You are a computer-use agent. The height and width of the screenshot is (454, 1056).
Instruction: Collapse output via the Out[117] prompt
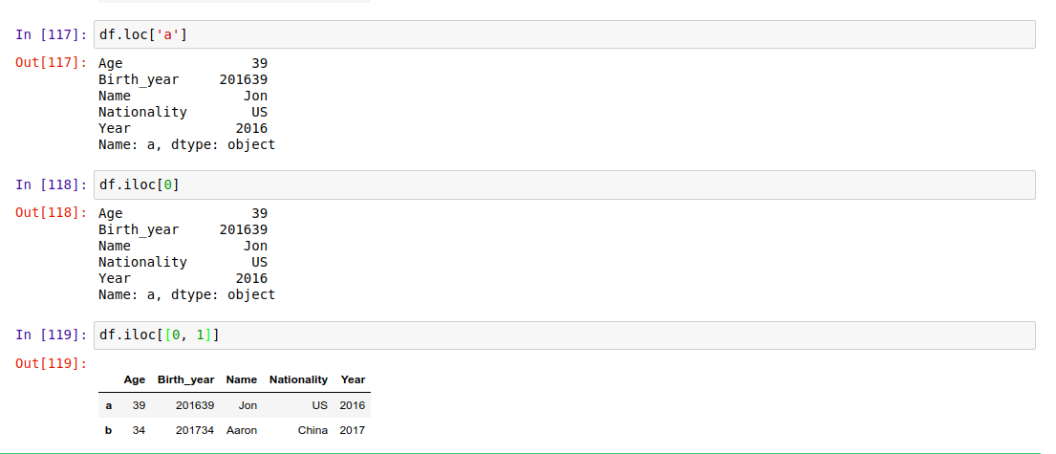click(53, 63)
